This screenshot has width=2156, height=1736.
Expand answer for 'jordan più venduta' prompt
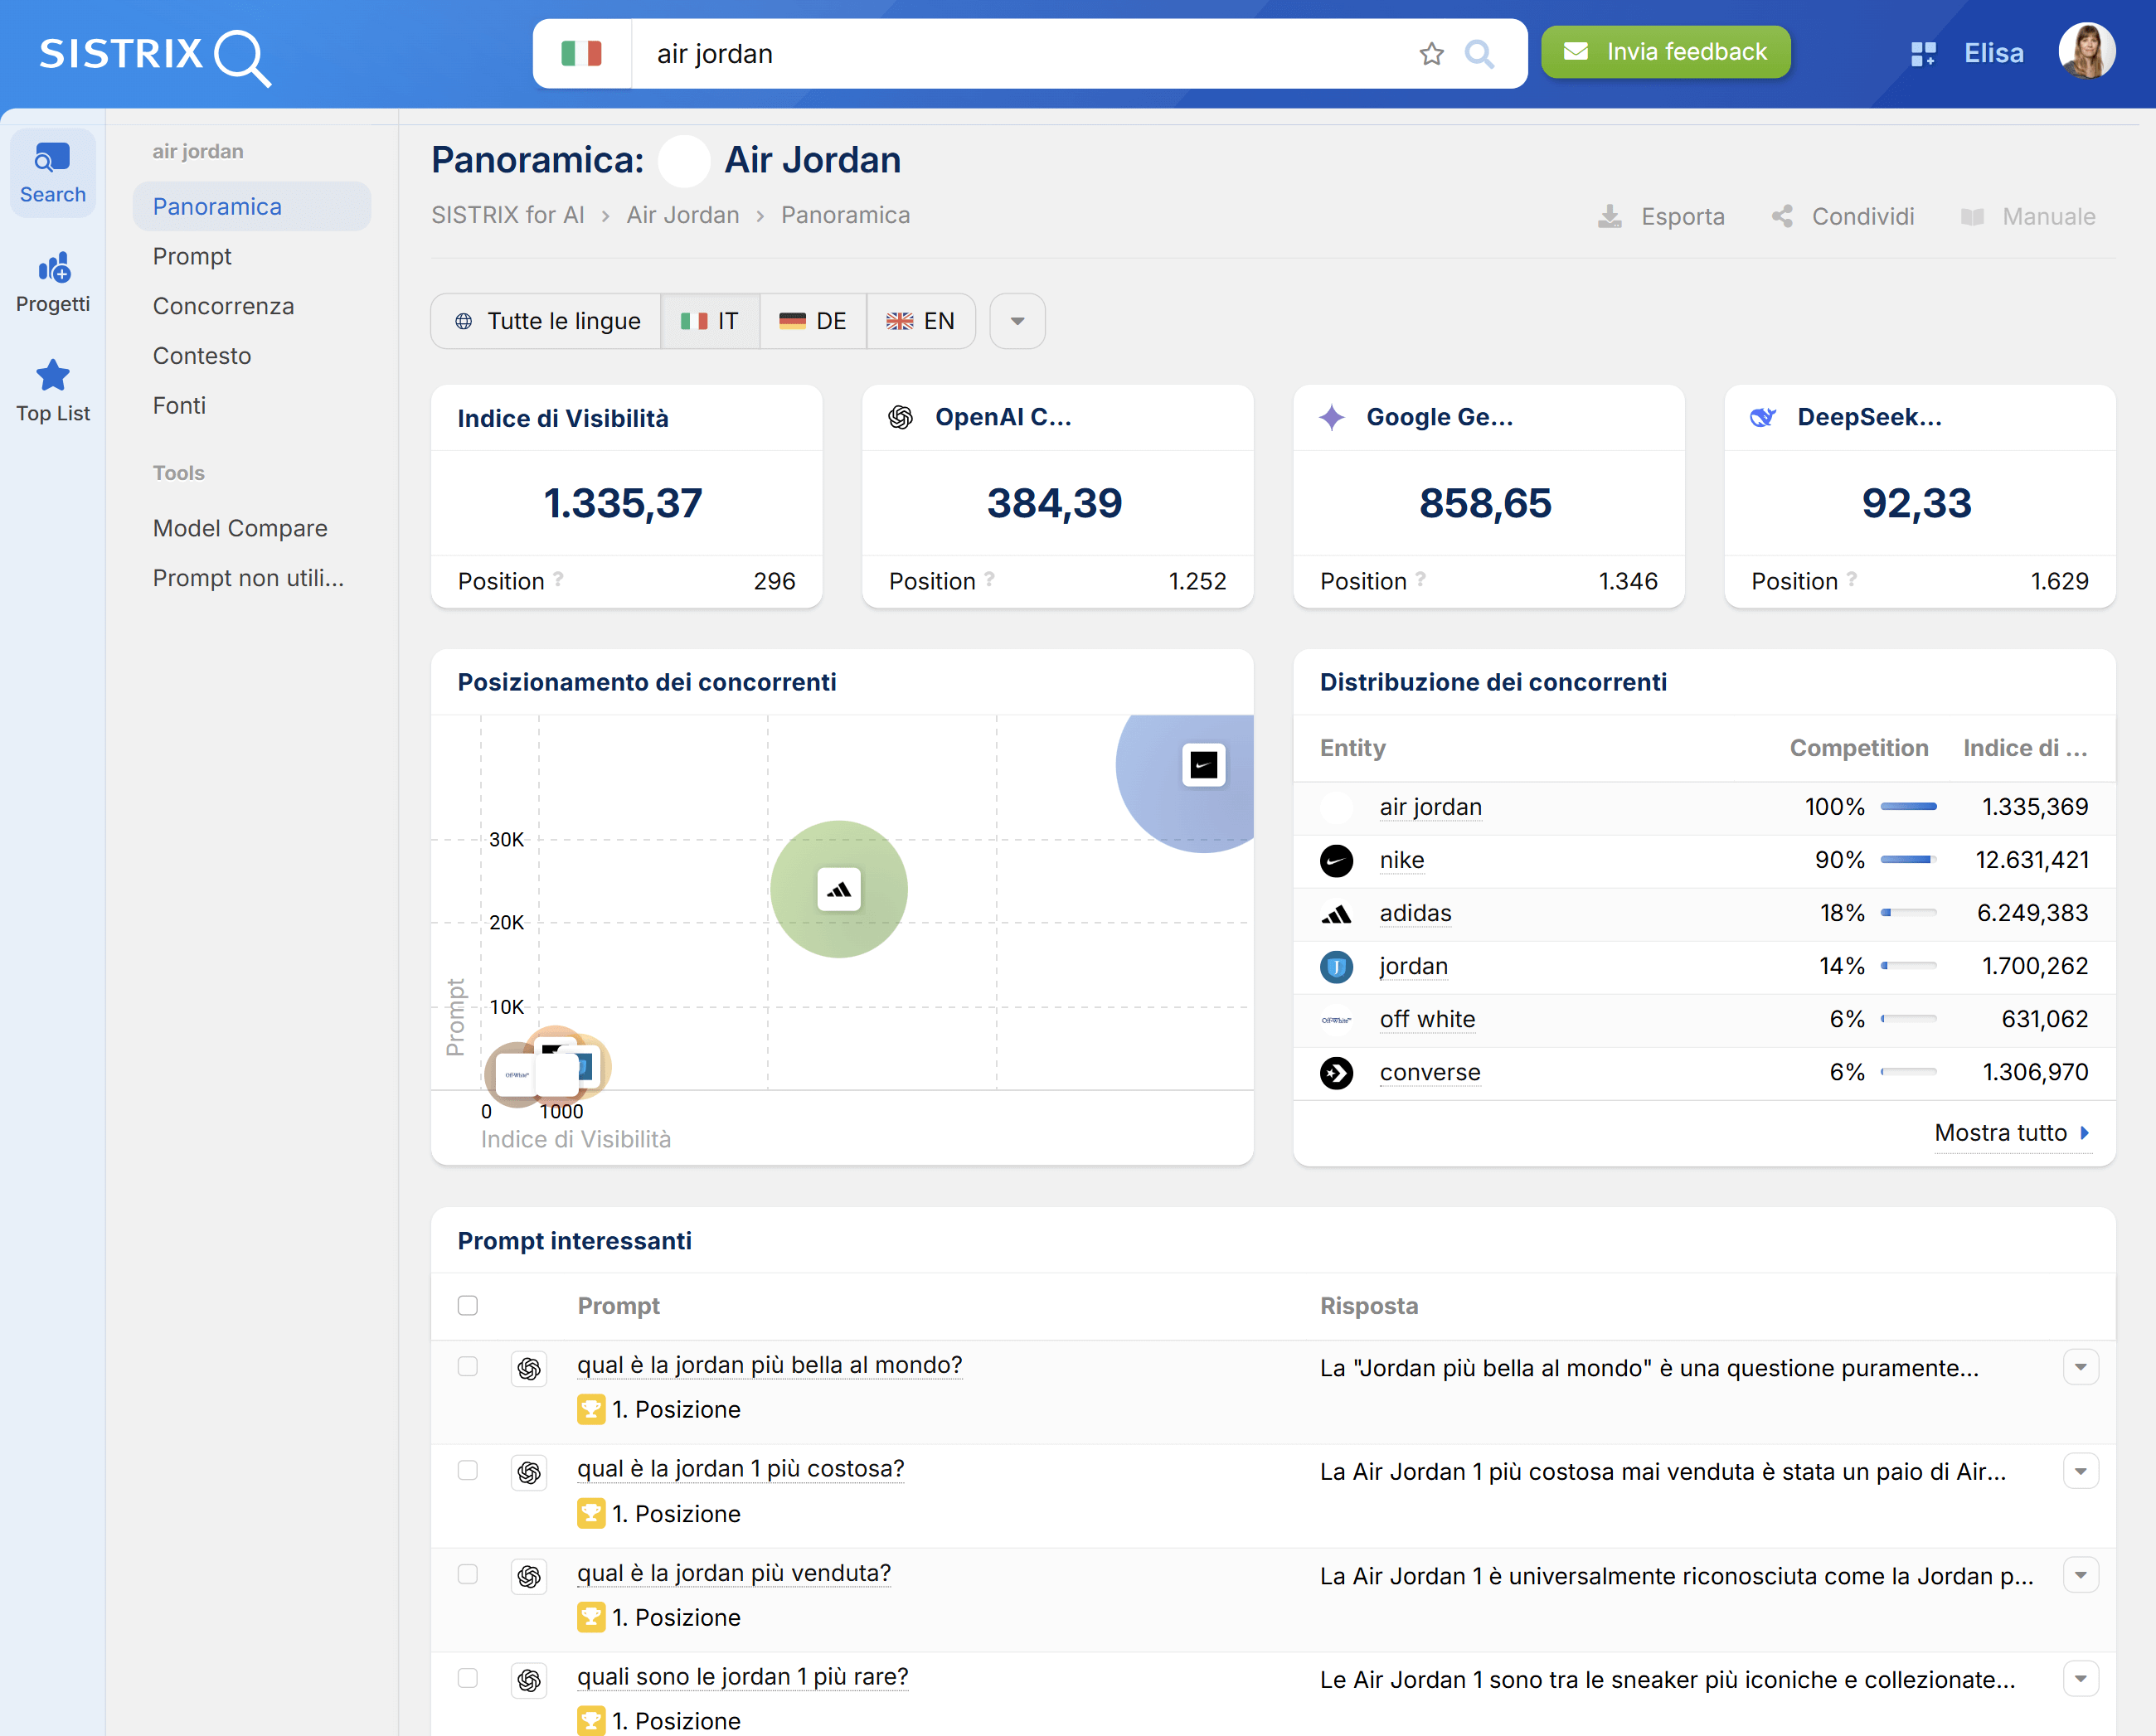click(2080, 1575)
